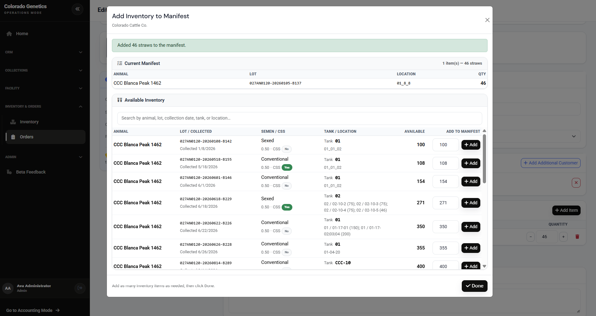
Task: Click the red trash icon beside quantity 46
Action: click(577, 237)
